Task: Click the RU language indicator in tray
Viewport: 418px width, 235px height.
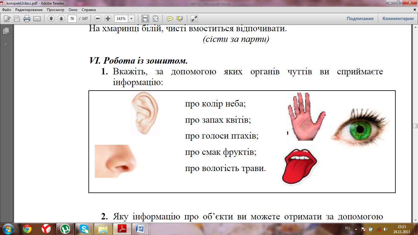Action: pos(348,228)
